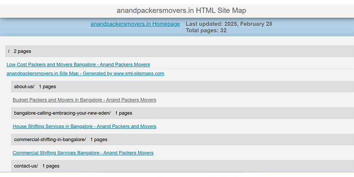Open Low Cost Packers and Movers Bangalore link
The width and height of the screenshot is (354, 177).
78,65
